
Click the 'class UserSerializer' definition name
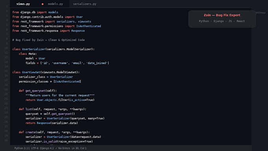tap(33, 49)
